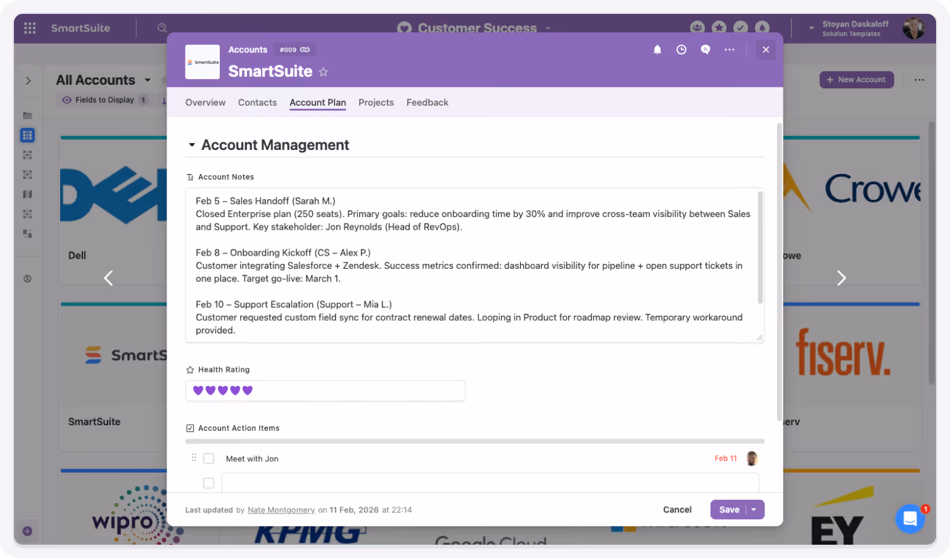This screenshot has width=950, height=558.
Task: Click the purple add button at sidebar bottom
Action: tap(27, 531)
